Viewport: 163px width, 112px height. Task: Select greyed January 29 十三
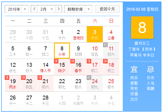13,34
